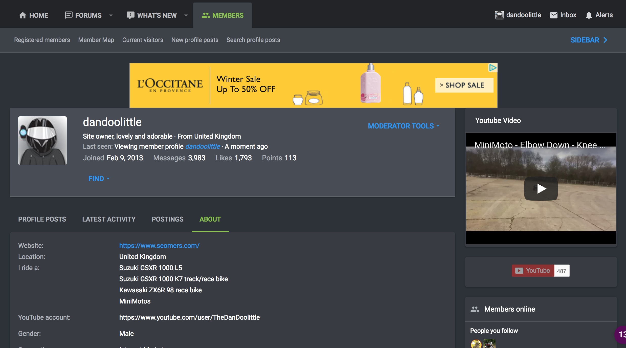Open the seomers.com website link
626x348 pixels.
tap(159, 245)
